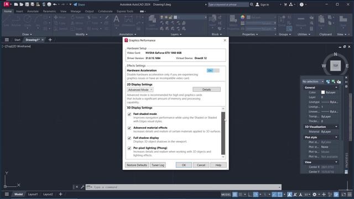Click the 3D Display Settings scrollbar thumb
The width and height of the screenshot is (354, 199).
pyautogui.click(x=223, y=133)
